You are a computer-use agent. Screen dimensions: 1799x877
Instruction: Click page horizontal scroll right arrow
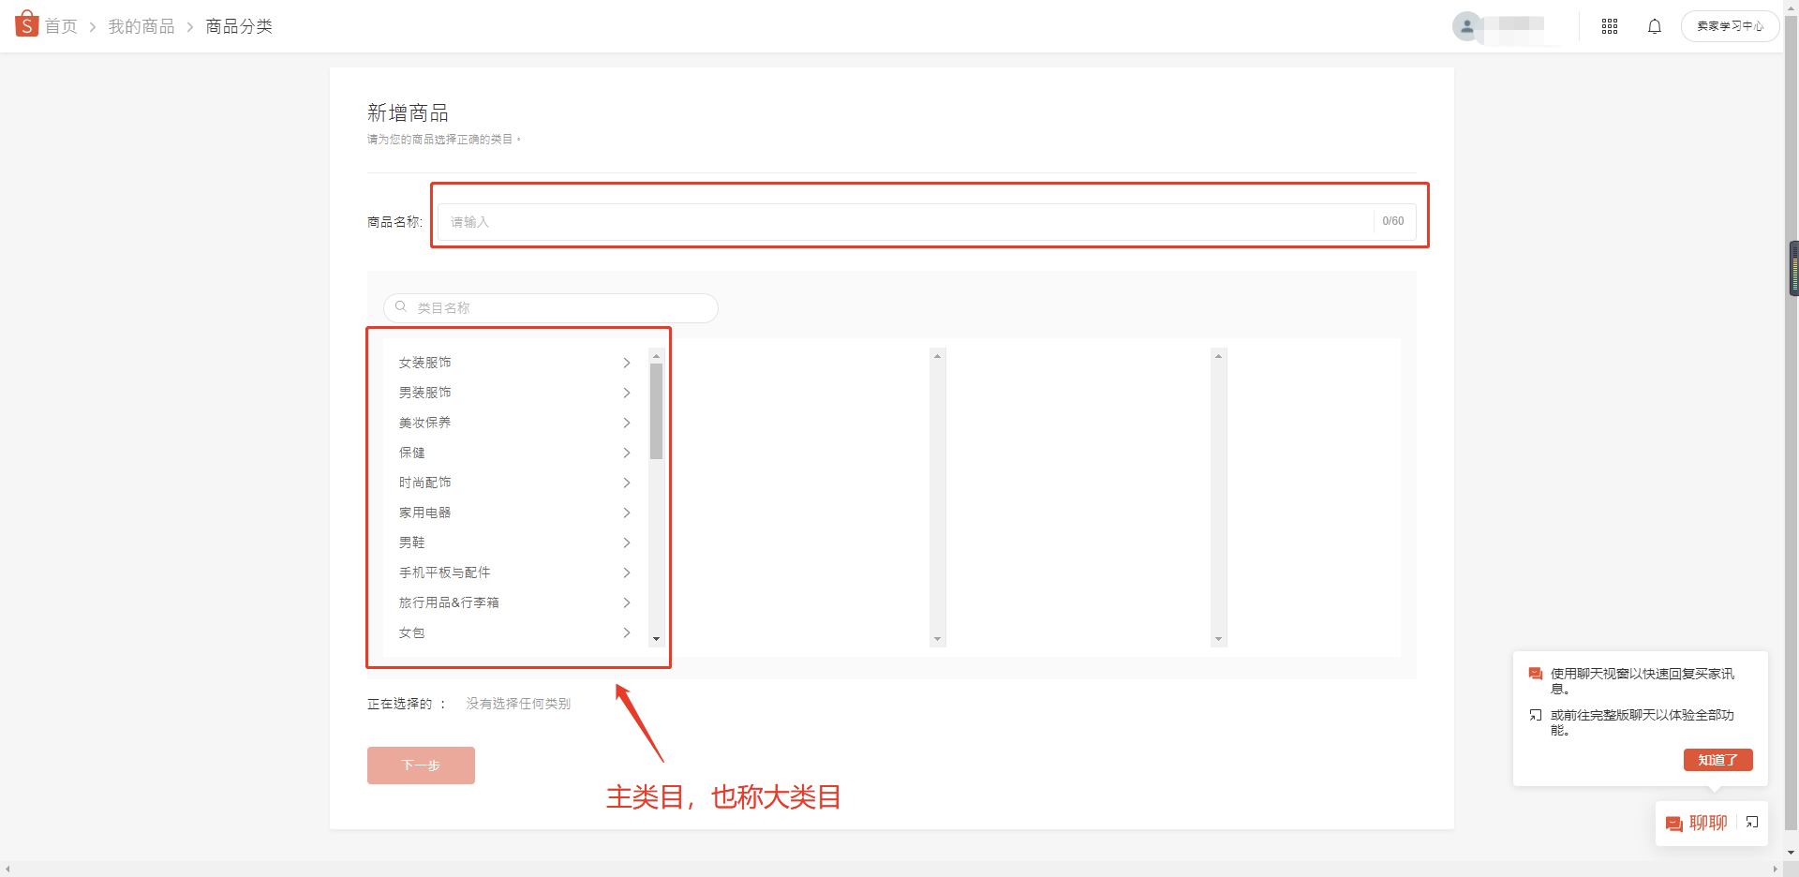[1776, 870]
